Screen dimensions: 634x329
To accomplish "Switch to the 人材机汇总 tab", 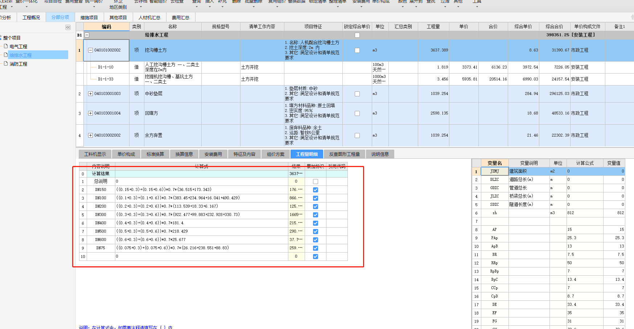I will click(x=149, y=17).
